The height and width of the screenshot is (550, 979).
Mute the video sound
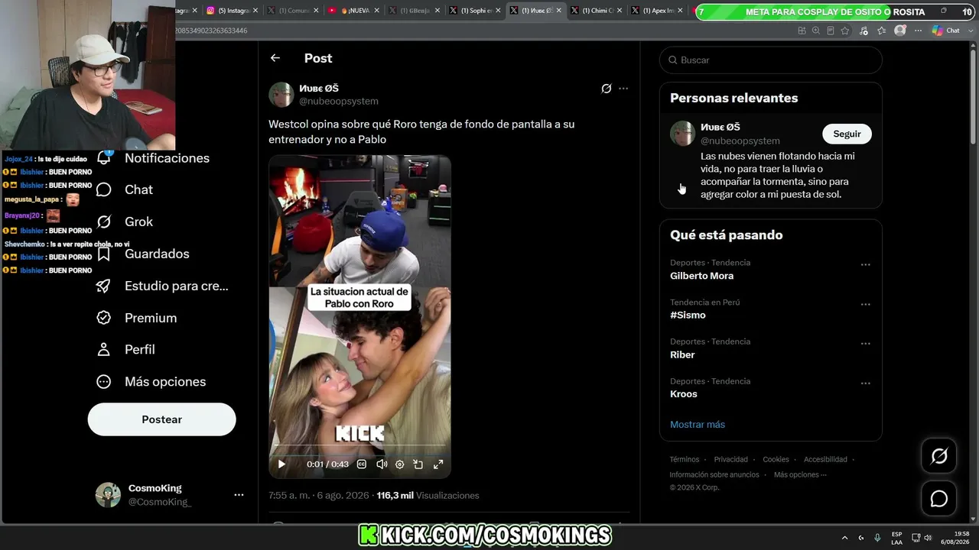[381, 464]
